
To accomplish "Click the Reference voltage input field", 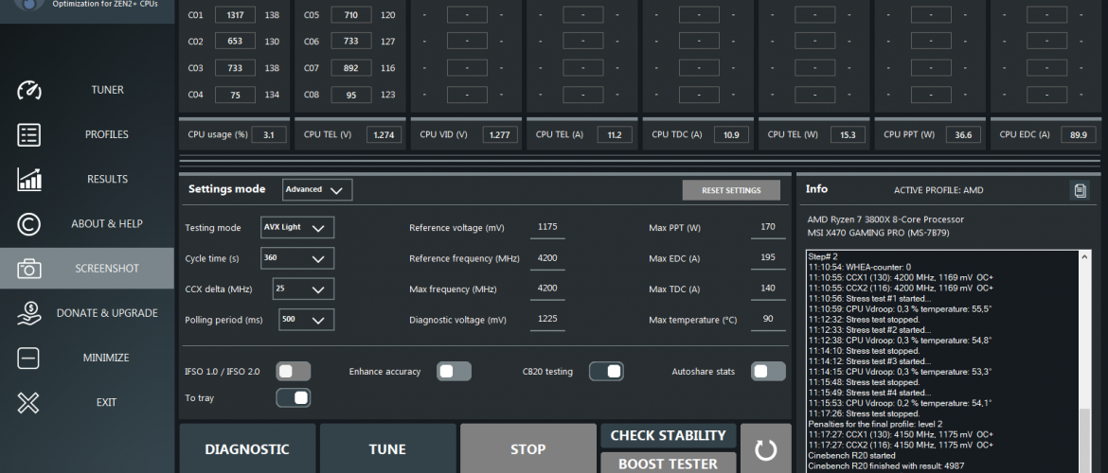I will tap(547, 228).
